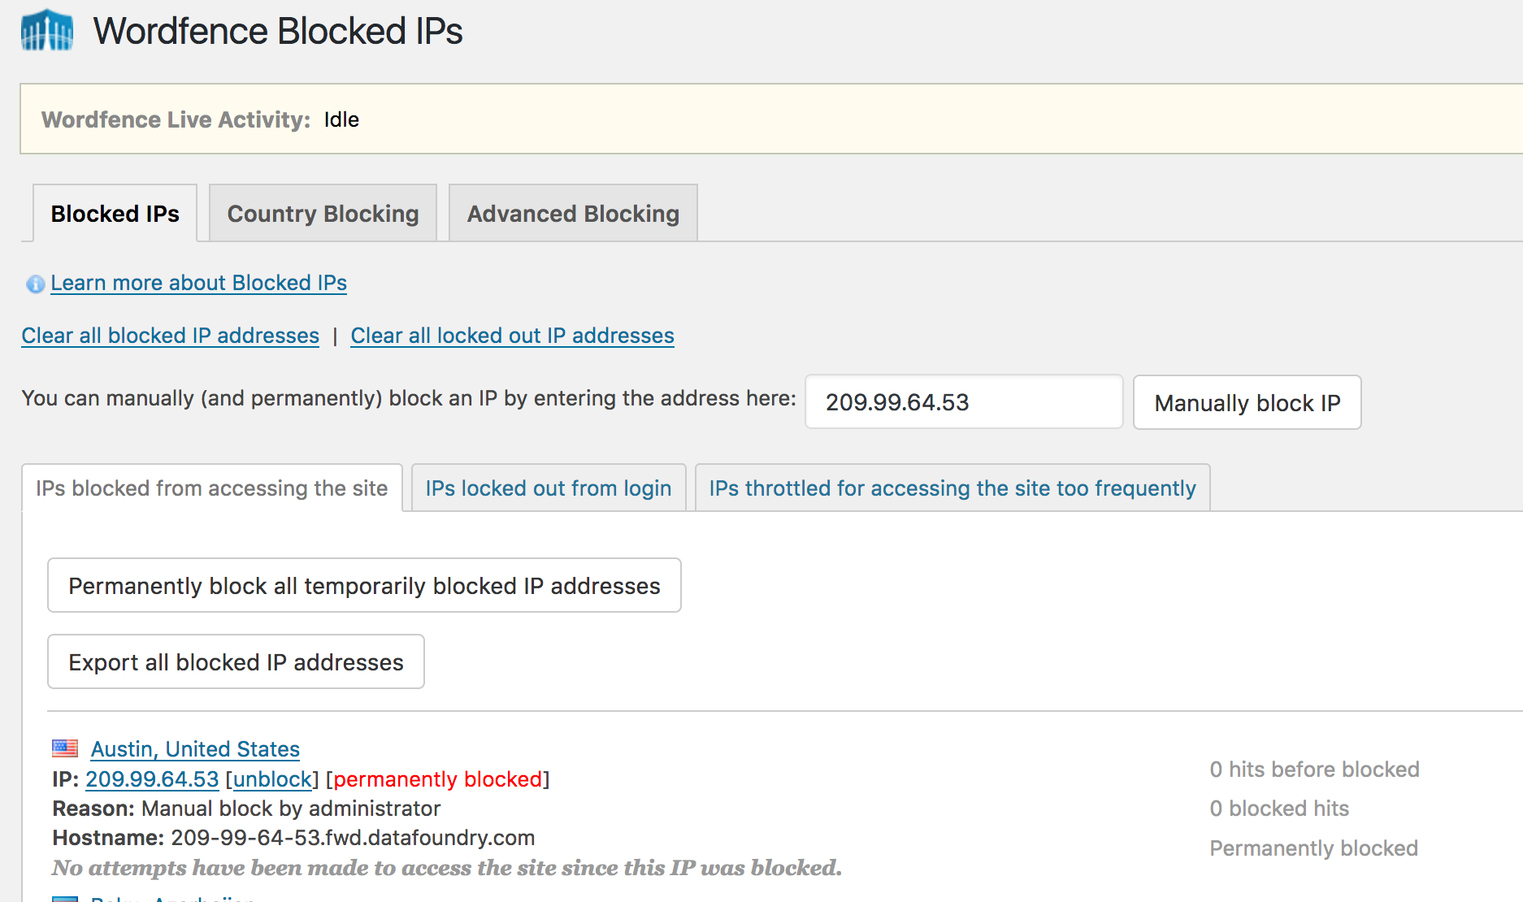Open the Austin, United States location link

[x=195, y=749]
